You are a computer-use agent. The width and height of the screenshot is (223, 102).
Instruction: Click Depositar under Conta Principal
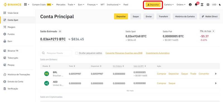121,16
